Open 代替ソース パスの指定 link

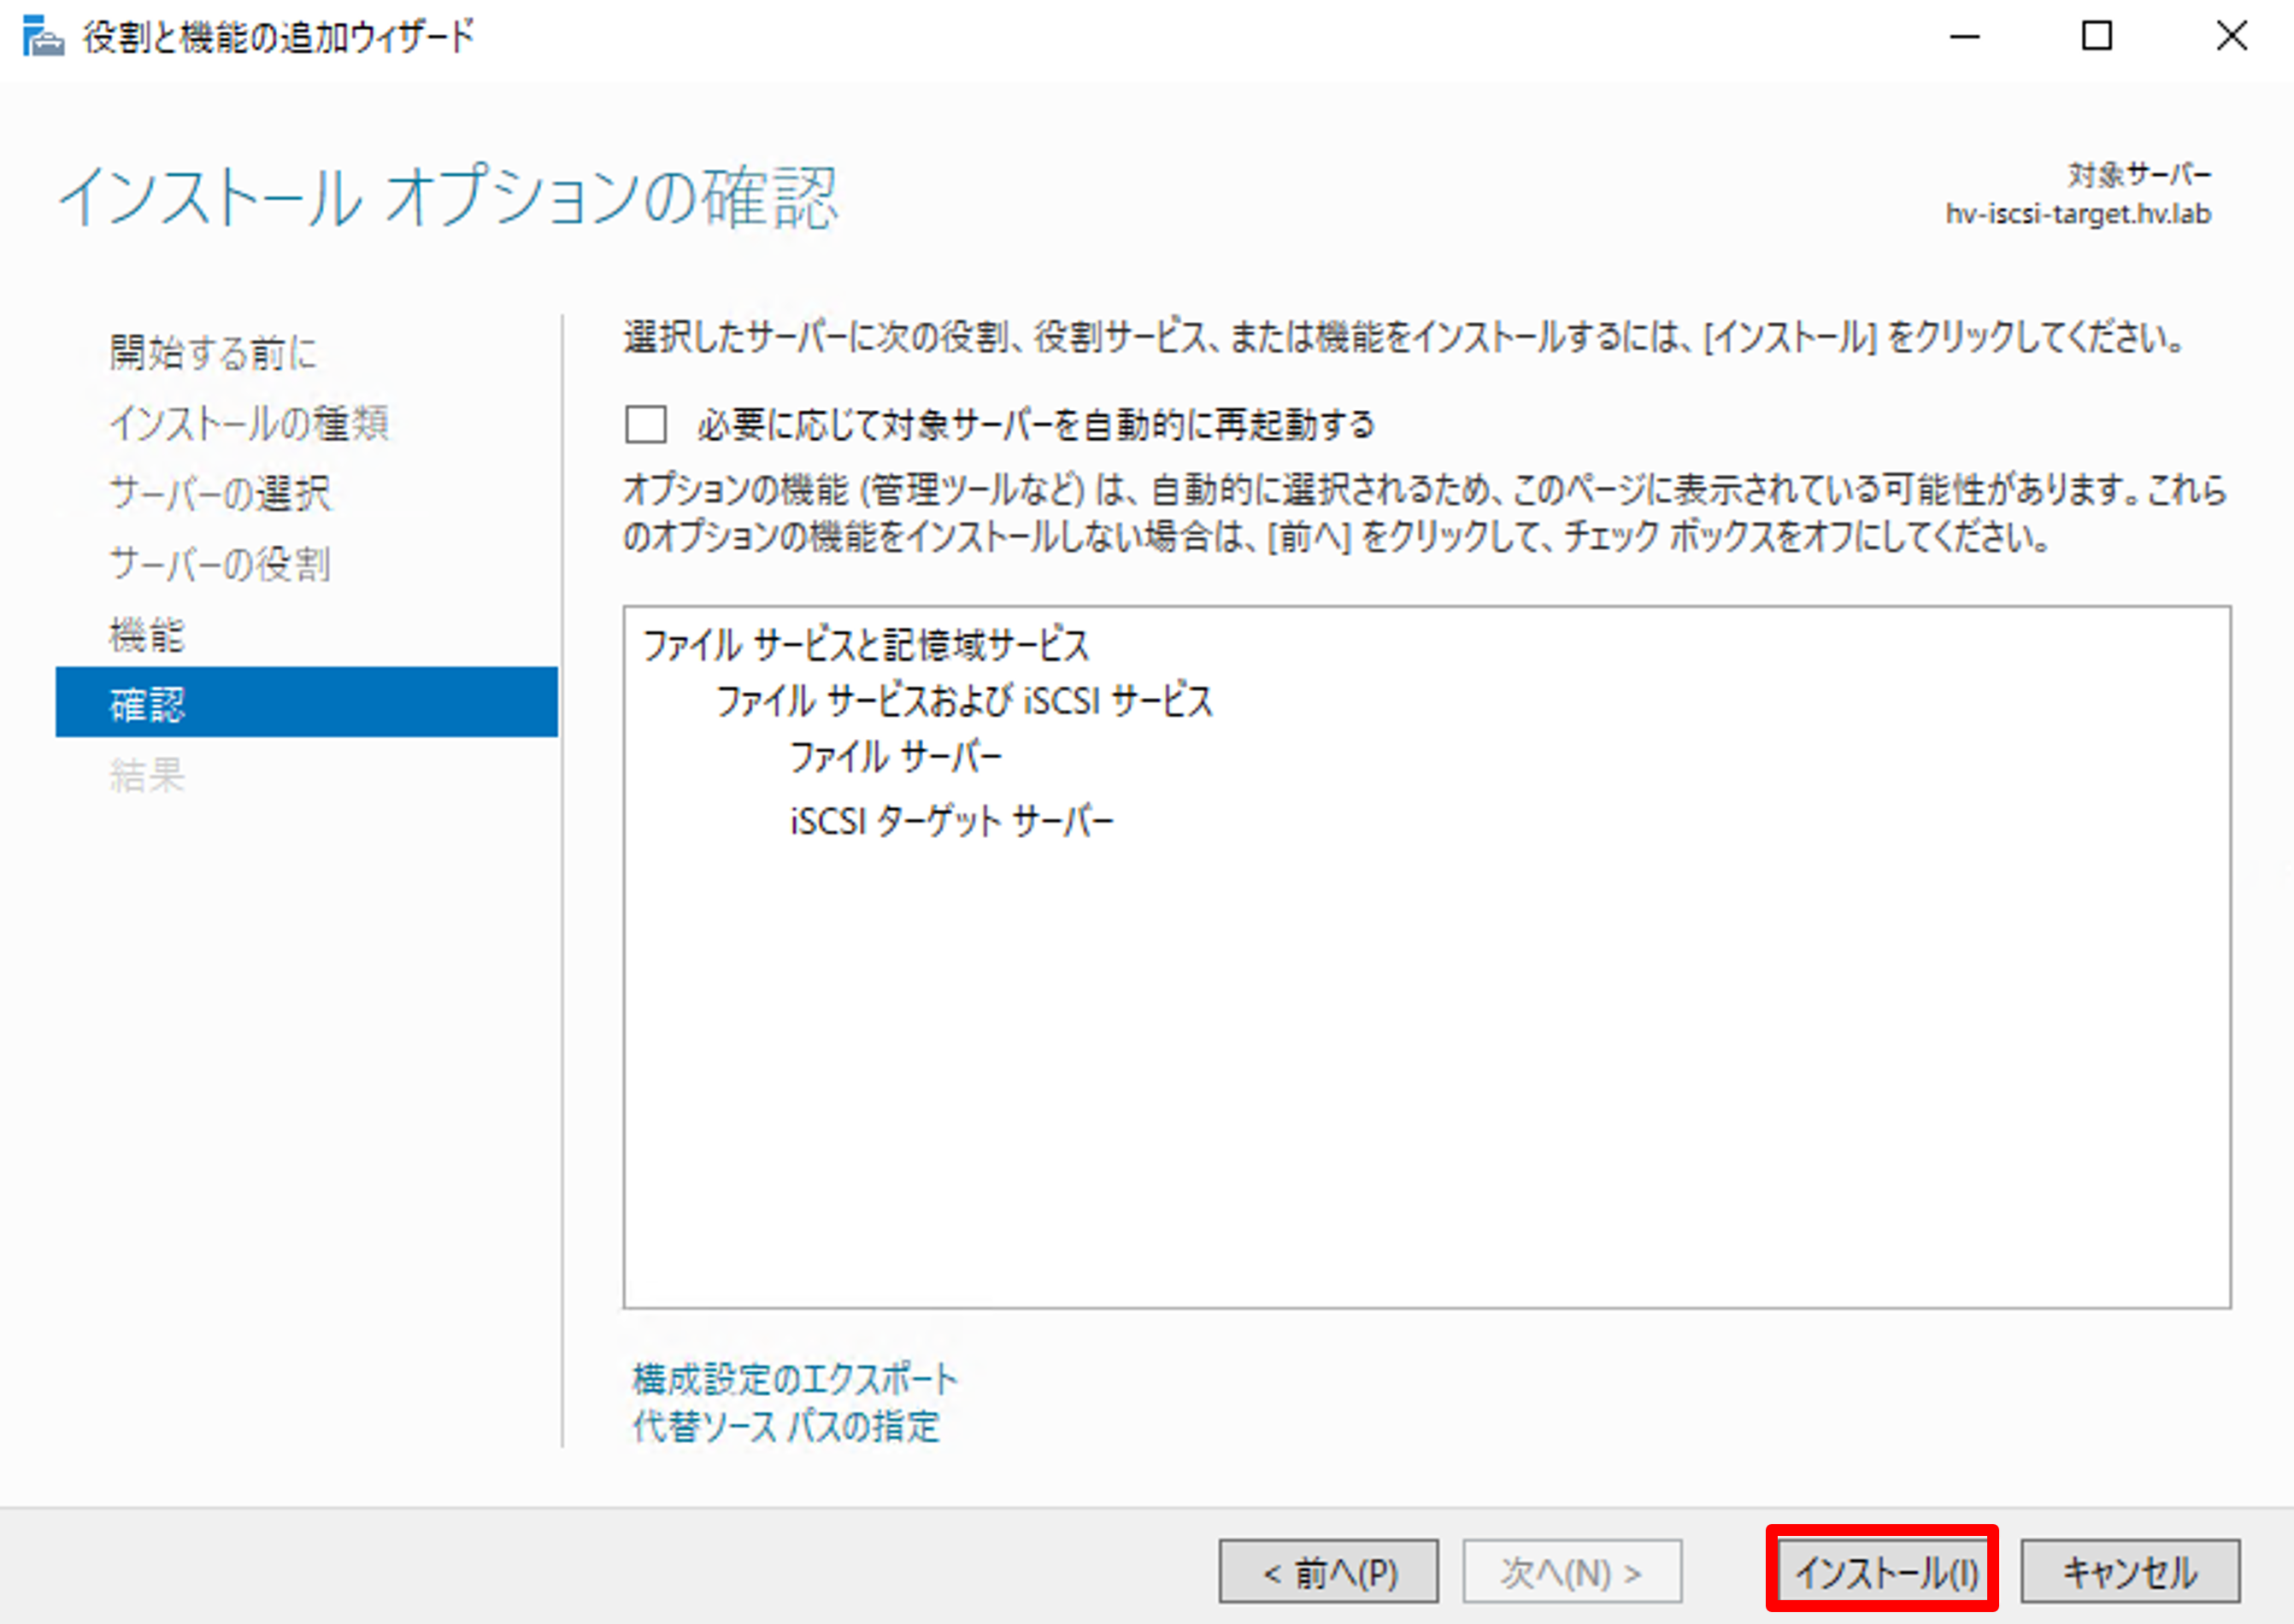(786, 1427)
